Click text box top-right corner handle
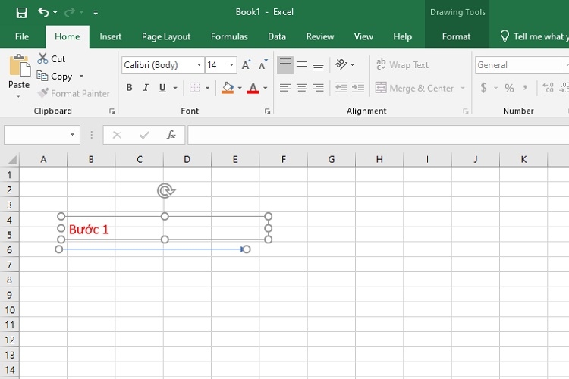The width and height of the screenshot is (569, 379). (x=268, y=217)
